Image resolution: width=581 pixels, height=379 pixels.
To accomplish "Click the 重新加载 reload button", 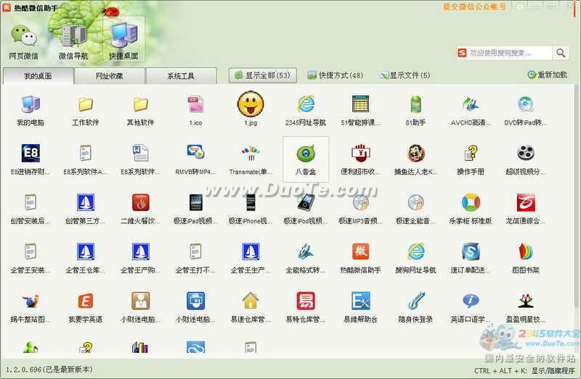I will tap(548, 75).
